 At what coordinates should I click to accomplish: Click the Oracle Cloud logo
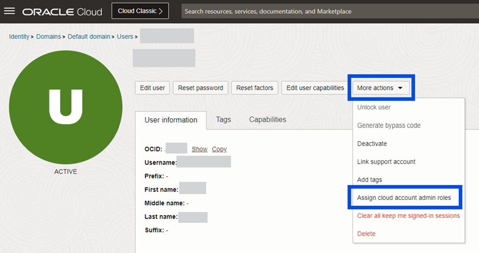(x=62, y=12)
